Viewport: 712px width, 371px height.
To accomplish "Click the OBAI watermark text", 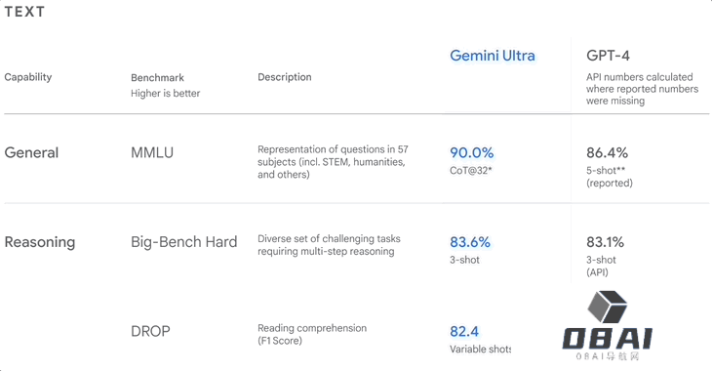I will (x=607, y=339).
